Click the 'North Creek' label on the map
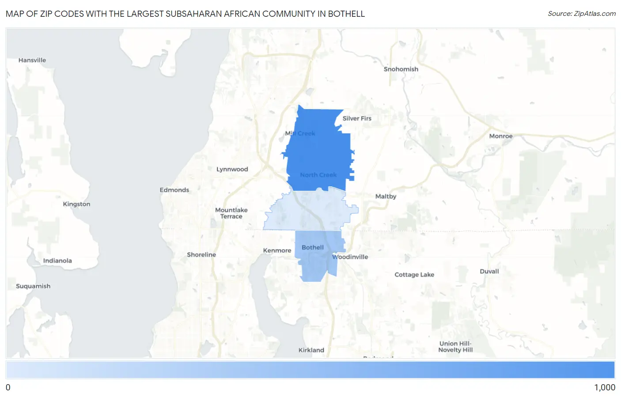This screenshot has width=621, height=397. 318,175
